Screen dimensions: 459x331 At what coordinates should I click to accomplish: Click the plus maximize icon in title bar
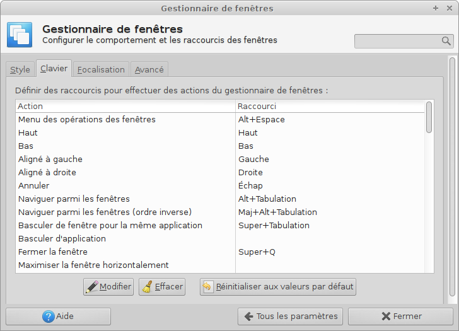(x=436, y=8)
